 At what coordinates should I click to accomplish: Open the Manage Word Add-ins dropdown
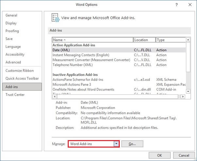(116, 144)
